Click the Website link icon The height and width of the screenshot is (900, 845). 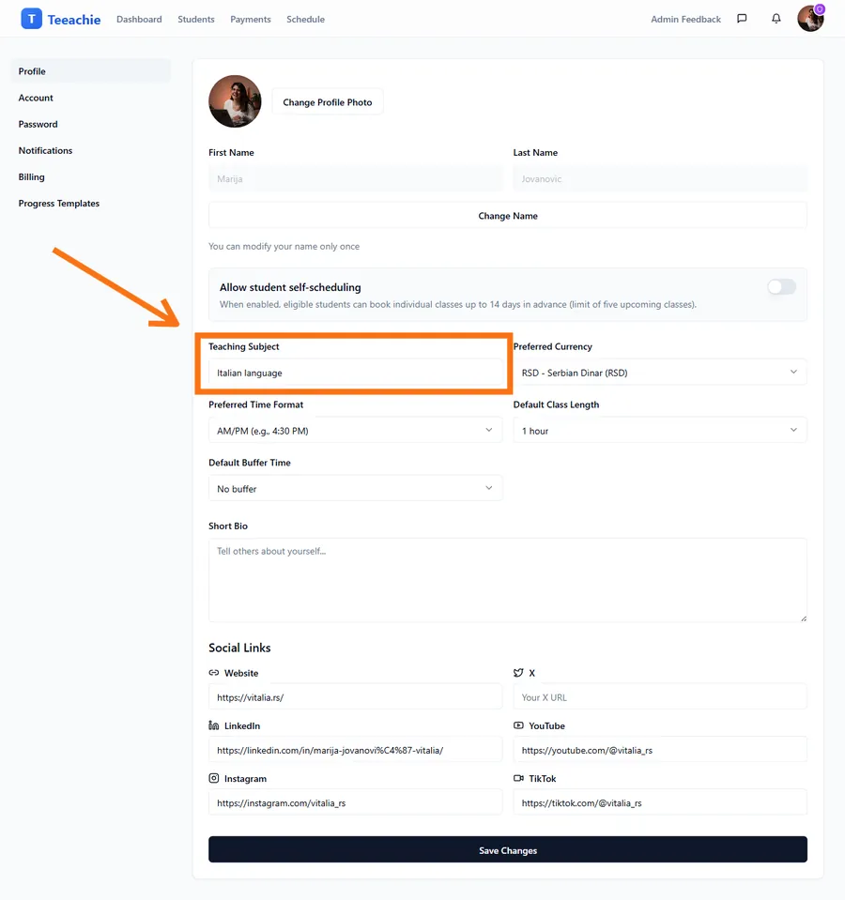[x=213, y=673]
